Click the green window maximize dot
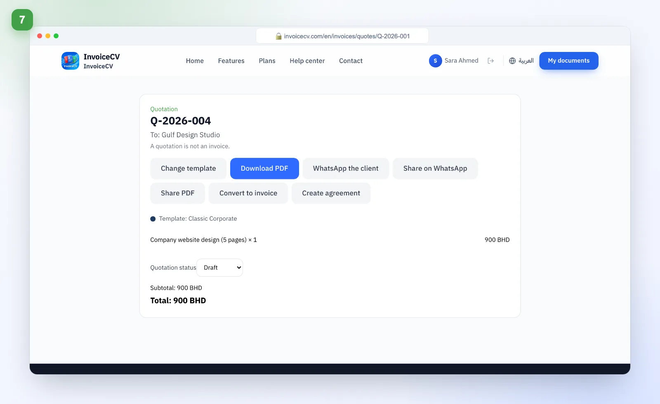Image resolution: width=660 pixels, height=404 pixels. (56, 36)
